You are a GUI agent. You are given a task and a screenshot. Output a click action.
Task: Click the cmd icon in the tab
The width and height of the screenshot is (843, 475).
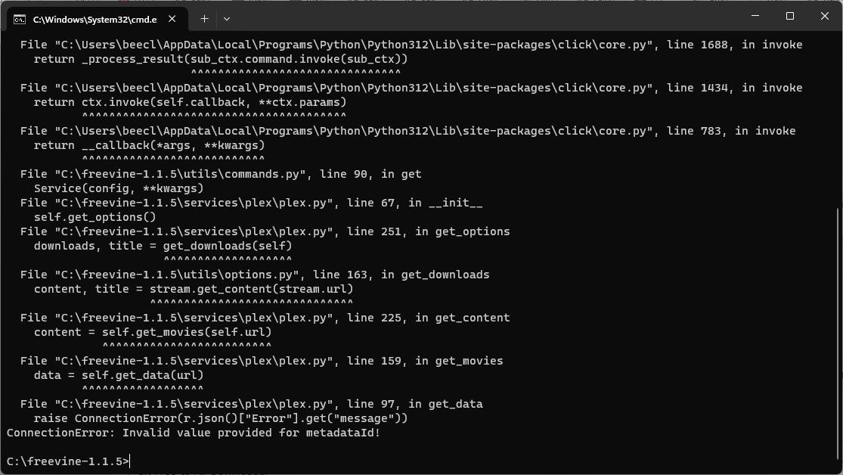pyautogui.click(x=20, y=20)
